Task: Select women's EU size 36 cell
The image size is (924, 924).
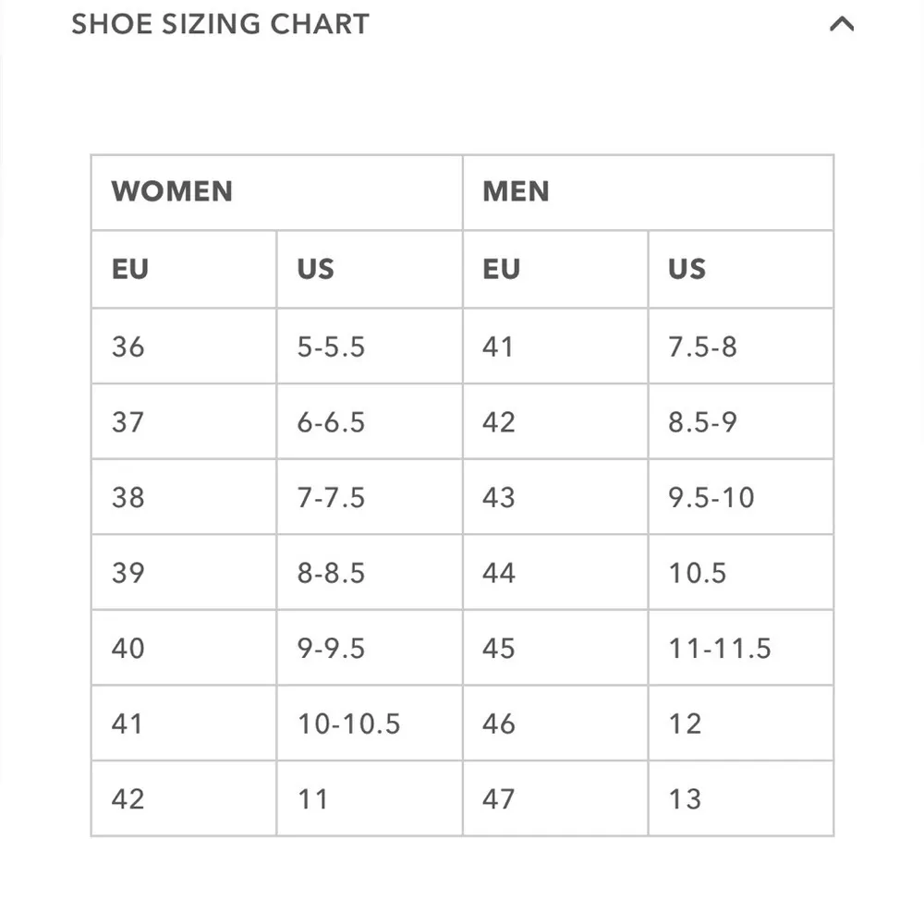Action: (x=128, y=346)
